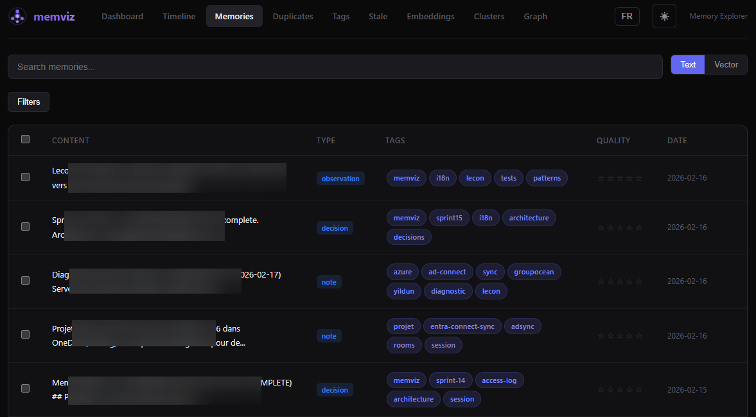Screen dimensions: 756x417
Task: Click the 'sprint-14' tag
Action: click(x=451, y=380)
